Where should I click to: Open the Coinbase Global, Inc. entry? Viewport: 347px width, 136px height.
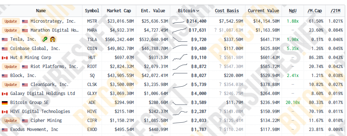[x=35, y=49]
